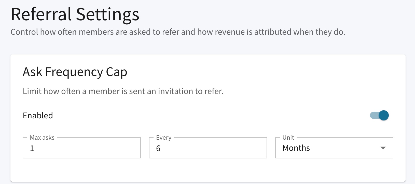
Task: Click the "Unit" floating field label
Action: (x=288, y=138)
